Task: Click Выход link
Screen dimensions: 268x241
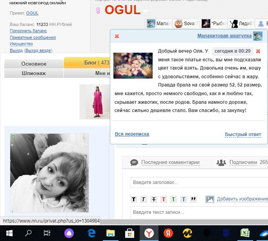Action: coord(16,50)
